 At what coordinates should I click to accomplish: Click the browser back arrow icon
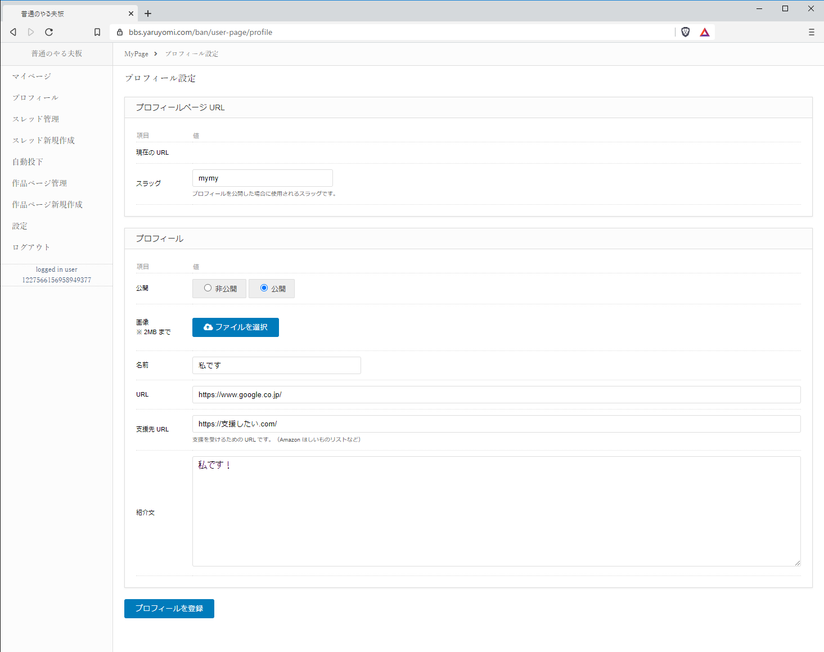click(13, 32)
